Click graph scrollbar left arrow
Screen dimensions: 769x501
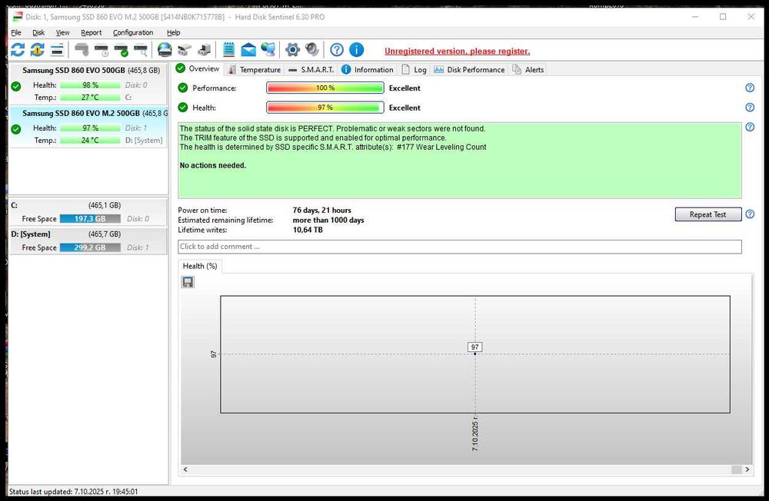(x=185, y=469)
